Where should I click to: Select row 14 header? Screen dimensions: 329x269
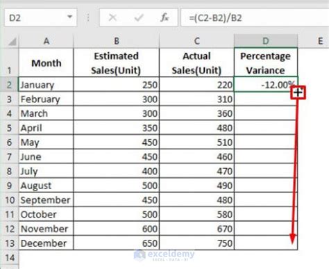point(9,258)
